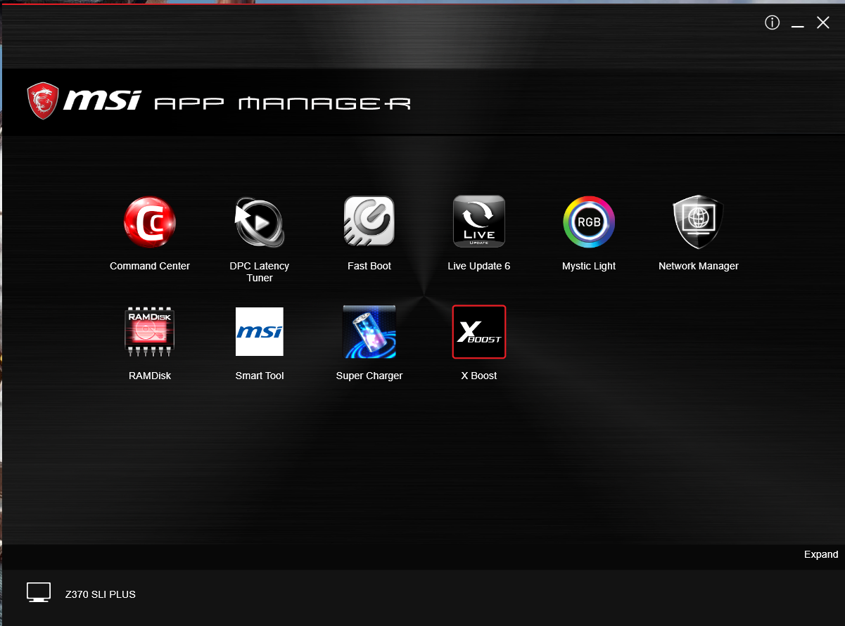This screenshot has width=845, height=626.
Task: Click the X Boost label text
Action: coord(479,376)
